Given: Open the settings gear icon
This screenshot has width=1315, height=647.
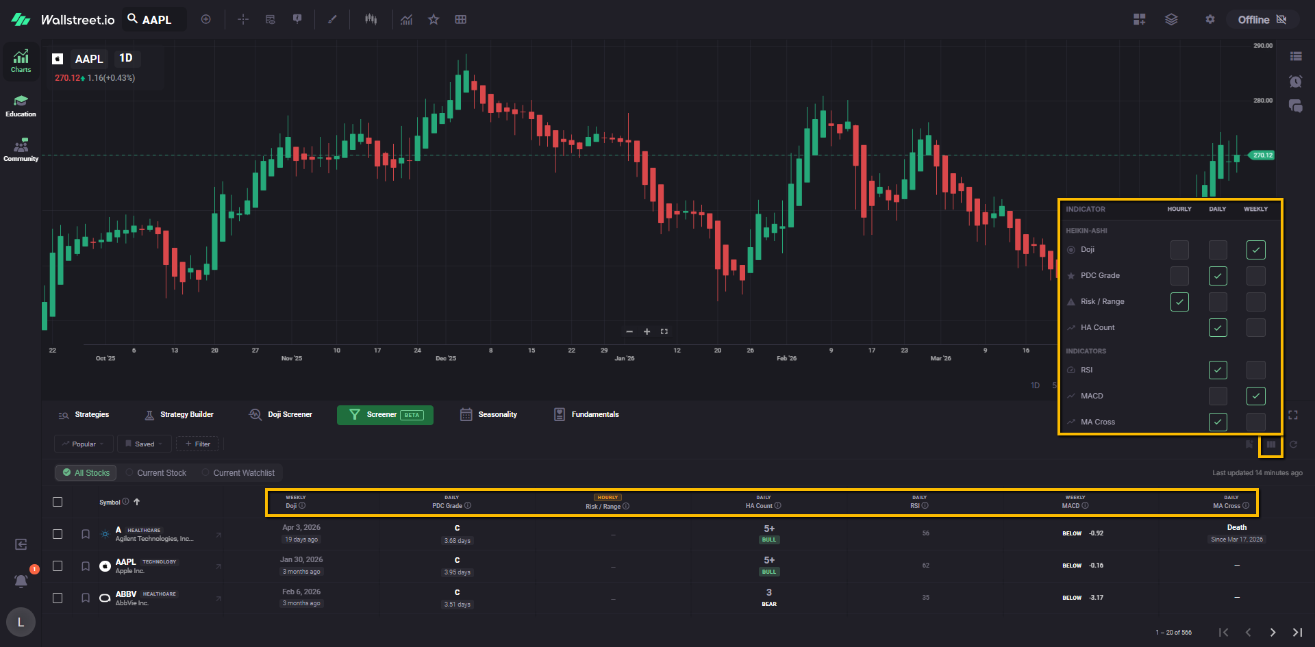Looking at the screenshot, I should coord(1210,19).
